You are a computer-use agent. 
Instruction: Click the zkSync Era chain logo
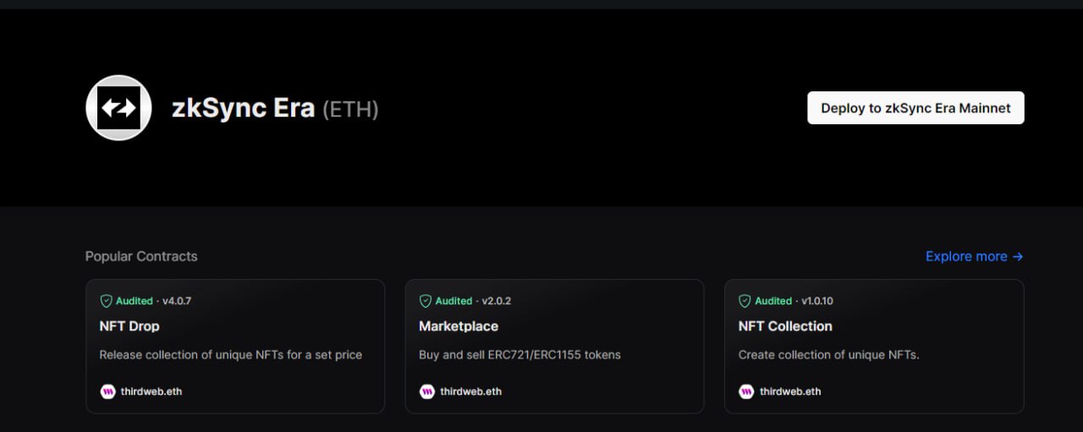[118, 108]
